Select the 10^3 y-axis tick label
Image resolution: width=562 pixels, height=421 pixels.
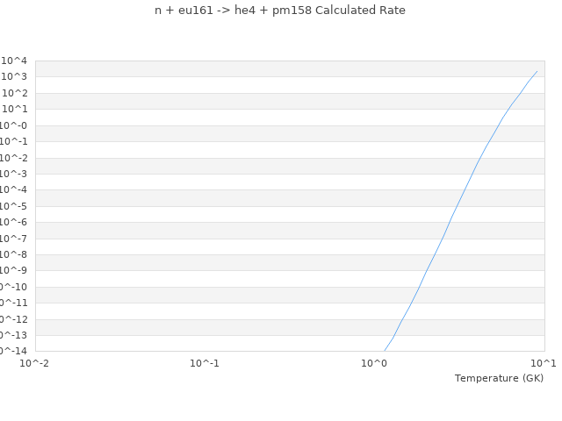(x=15, y=77)
